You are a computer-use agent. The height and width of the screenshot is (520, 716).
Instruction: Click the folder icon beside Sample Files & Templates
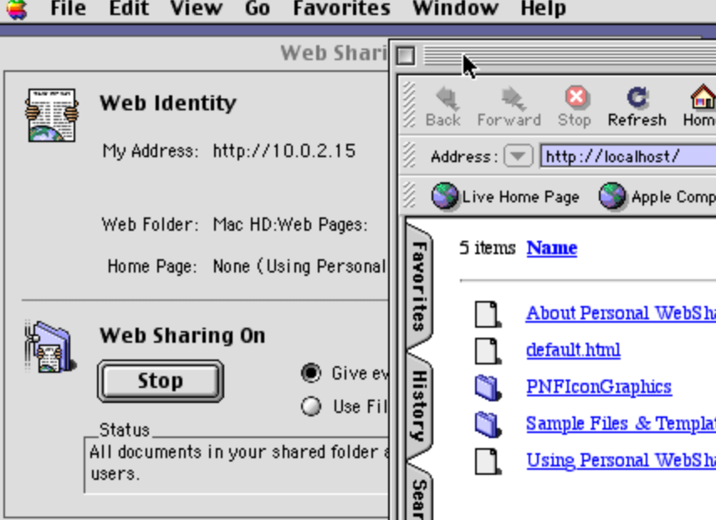coord(488,425)
